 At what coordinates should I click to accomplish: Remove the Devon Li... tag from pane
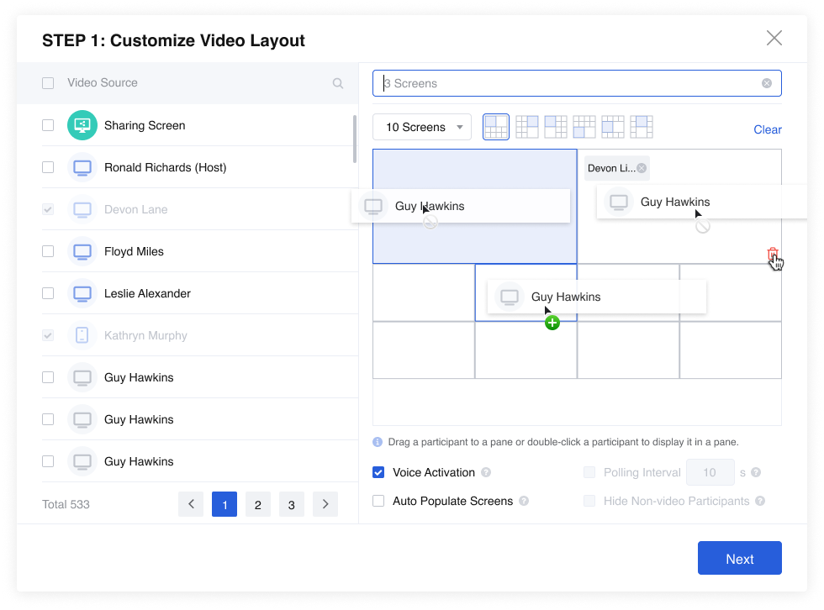click(x=642, y=168)
